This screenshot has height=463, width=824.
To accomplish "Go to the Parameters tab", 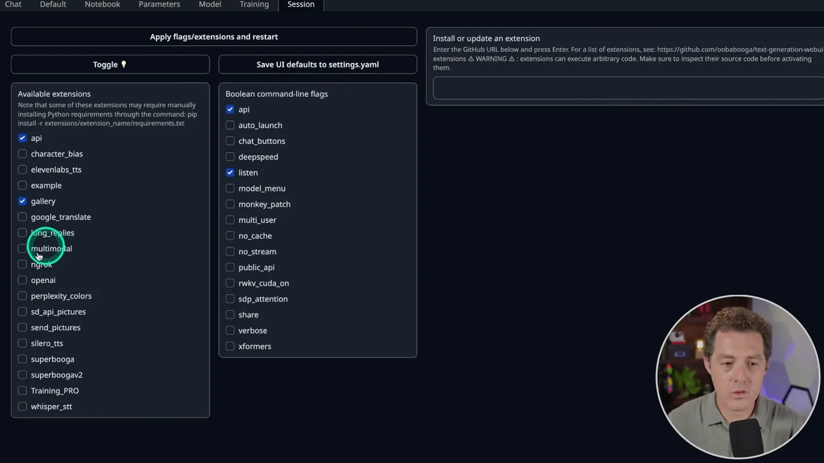I will (159, 4).
